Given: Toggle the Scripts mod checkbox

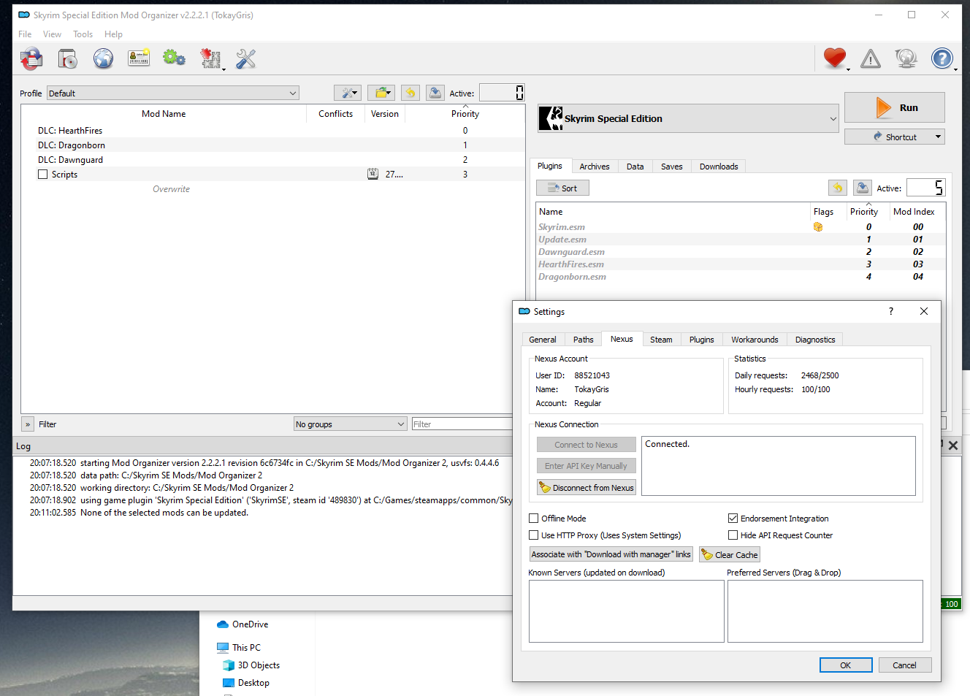Looking at the screenshot, I should coord(43,174).
